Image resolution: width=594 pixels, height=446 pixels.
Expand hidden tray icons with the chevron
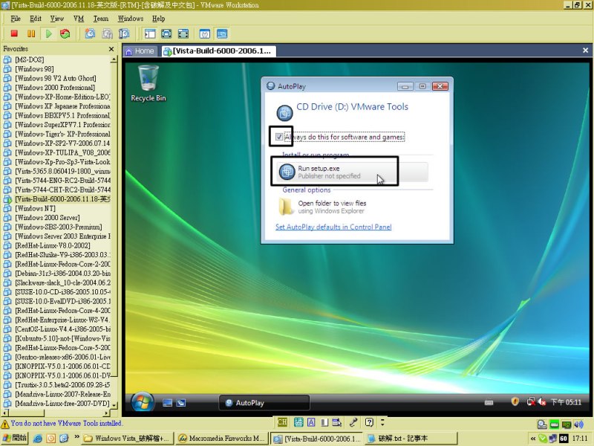point(533,439)
